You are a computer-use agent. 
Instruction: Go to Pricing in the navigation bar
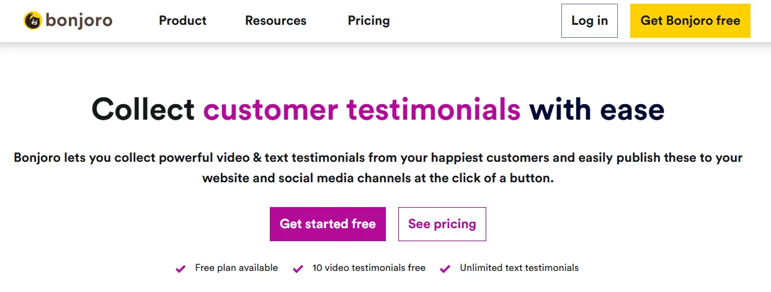click(x=368, y=20)
